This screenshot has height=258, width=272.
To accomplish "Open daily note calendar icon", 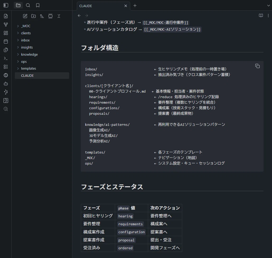I will [x=6, y=41].
